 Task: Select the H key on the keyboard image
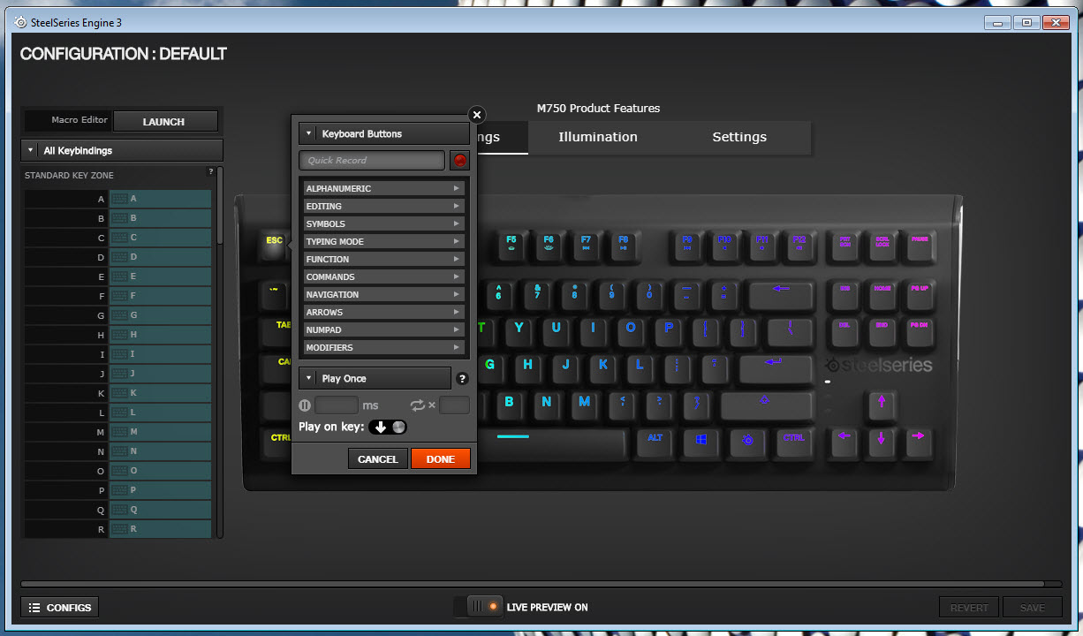(528, 367)
